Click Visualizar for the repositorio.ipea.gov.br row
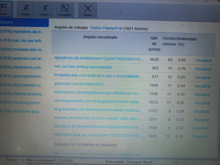Image resolution: width=220 pixels, height=165 pixels. 201,136
